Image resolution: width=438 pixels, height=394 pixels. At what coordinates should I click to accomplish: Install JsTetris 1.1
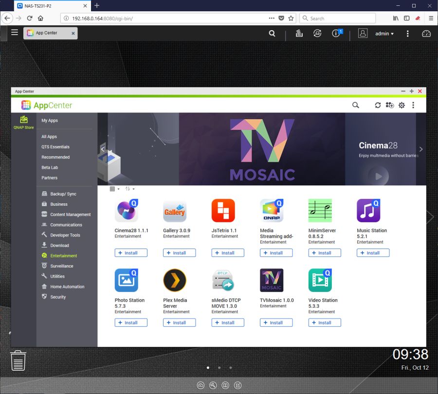click(228, 253)
